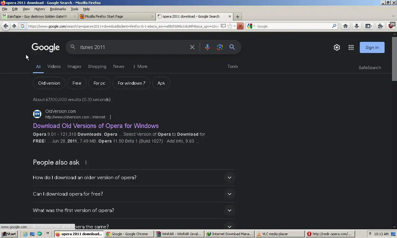
Task: Click the uBlock shield icon showing 20
Action: pos(391,26)
